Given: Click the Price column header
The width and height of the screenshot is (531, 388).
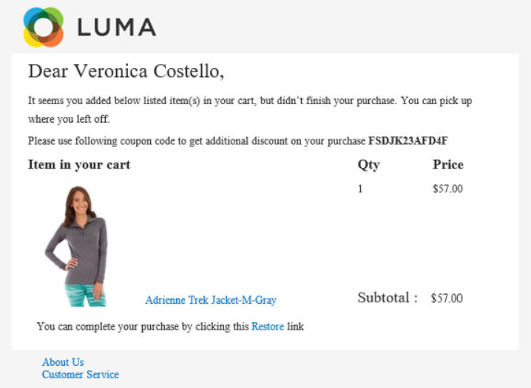Looking at the screenshot, I should [x=448, y=165].
